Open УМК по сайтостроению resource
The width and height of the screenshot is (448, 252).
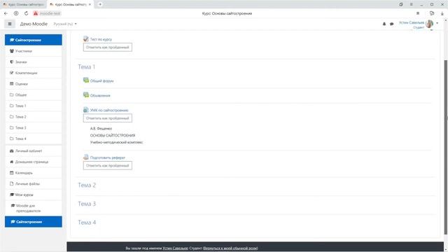point(109,111)
